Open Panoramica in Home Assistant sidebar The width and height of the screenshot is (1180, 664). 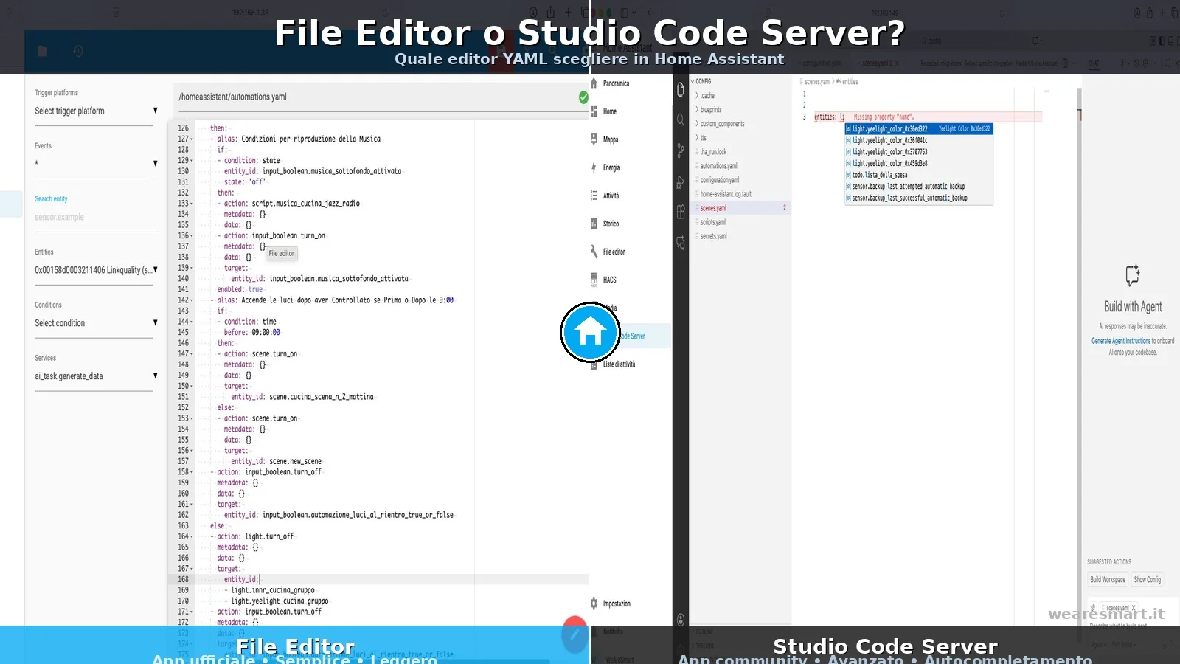pyautogui.click(x=616, y=83)
